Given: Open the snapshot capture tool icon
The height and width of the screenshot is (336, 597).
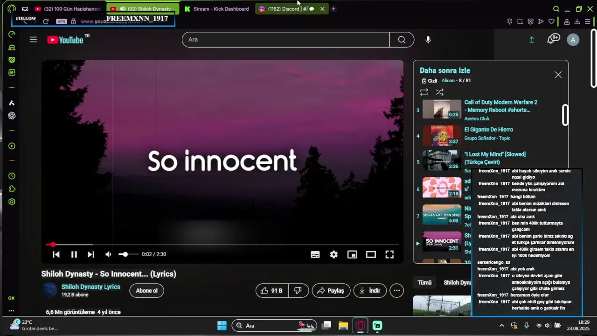Looking at the screenshot, I should [520, 21].
